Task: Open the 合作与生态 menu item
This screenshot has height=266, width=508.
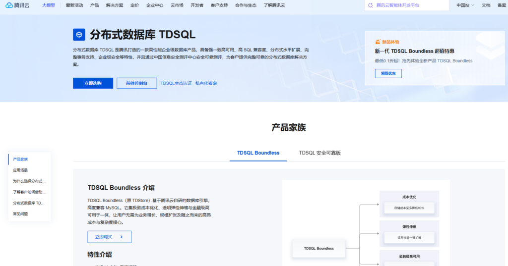Action: pos(246,5)
